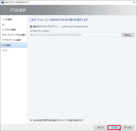Click the 前へ(P) previous button
137x131 pixels.
coord(101,128)
